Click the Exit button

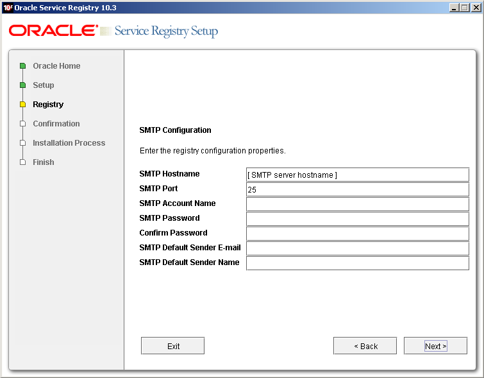tap(173, 346)
